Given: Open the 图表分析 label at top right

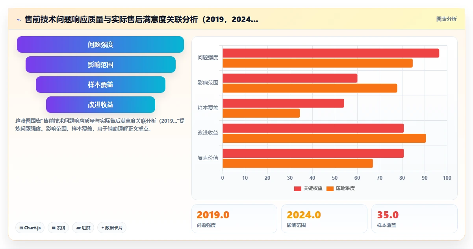Looking at the screenshot, I should click(x=446, y=19).
